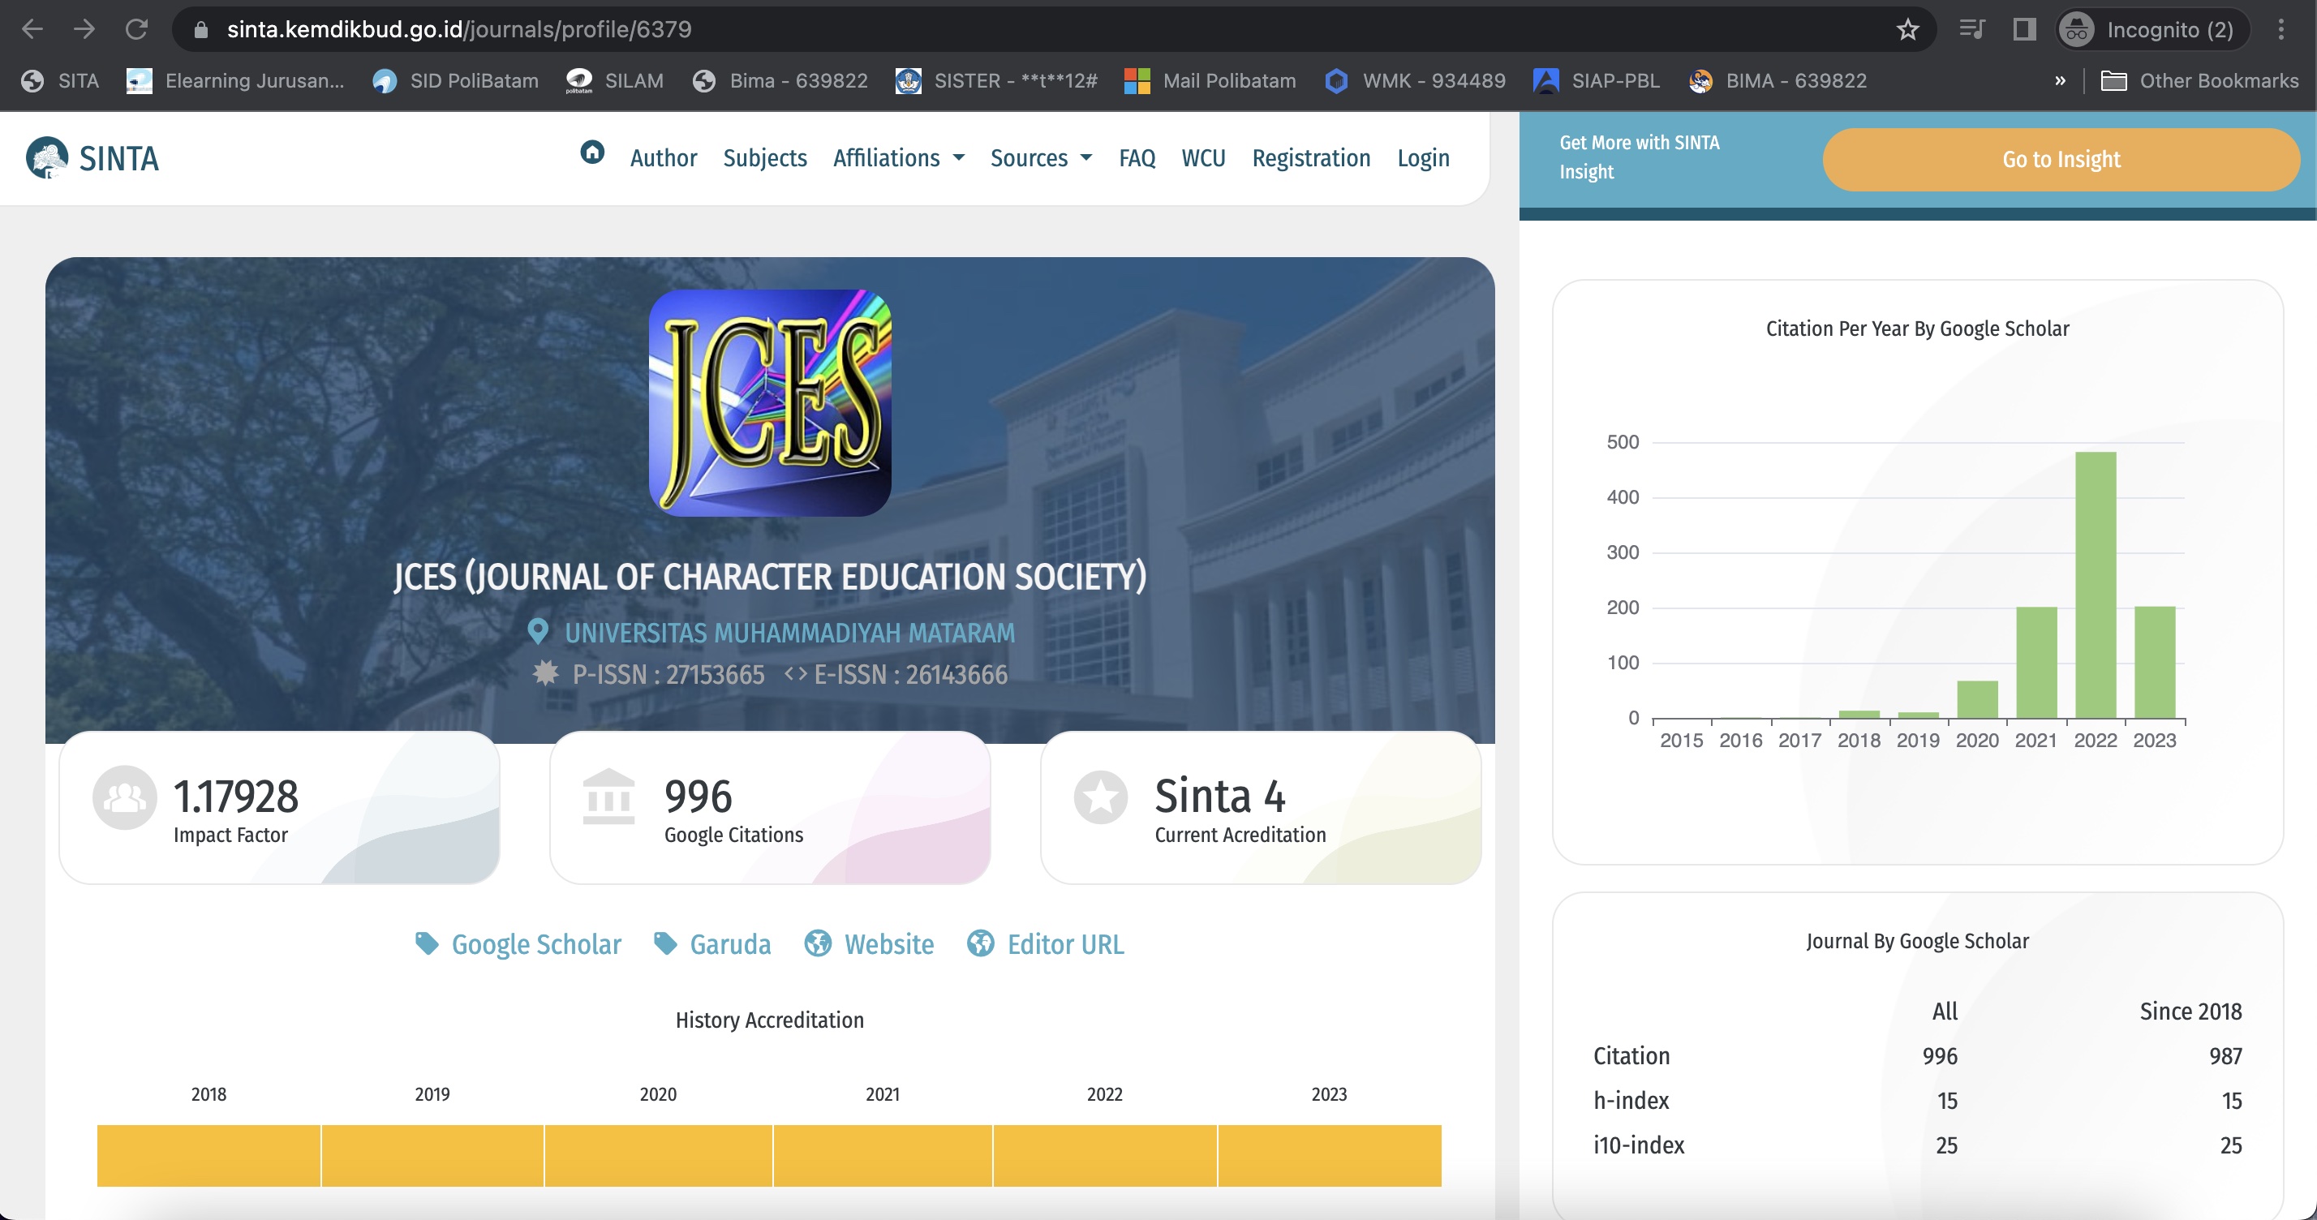
Task: Reload the page using the refresh icon
Action: 137,30
